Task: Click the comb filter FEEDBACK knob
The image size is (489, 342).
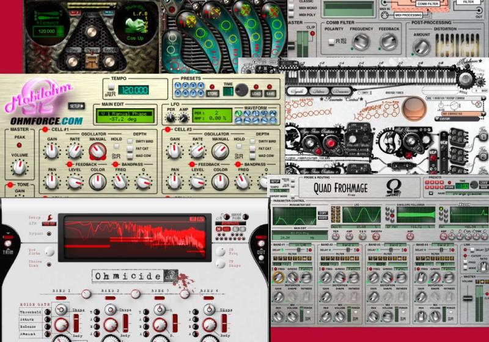Action: click(389, 41)
